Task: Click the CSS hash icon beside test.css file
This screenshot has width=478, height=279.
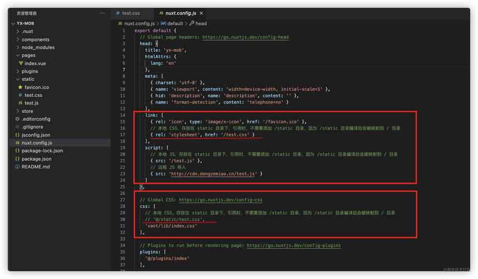Action: (x=21, y=95)
